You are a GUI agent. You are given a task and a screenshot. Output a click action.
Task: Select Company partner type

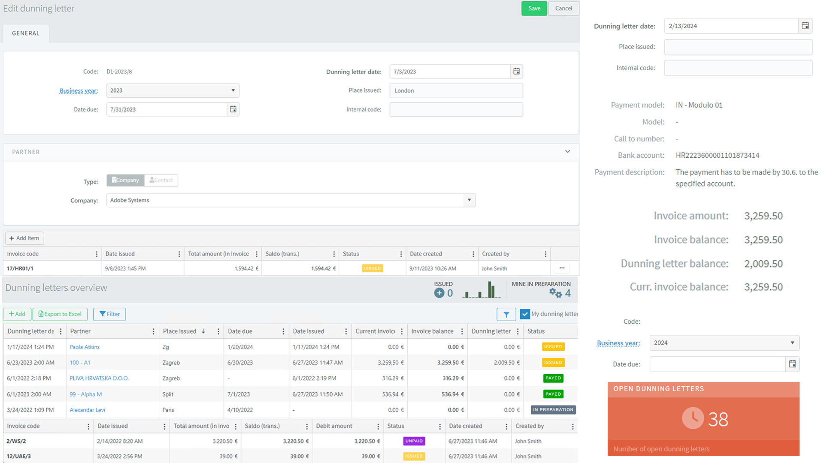tap(125, 180)
